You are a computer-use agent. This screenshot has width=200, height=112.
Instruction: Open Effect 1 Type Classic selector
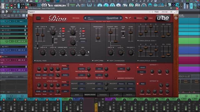pos(142,72)
